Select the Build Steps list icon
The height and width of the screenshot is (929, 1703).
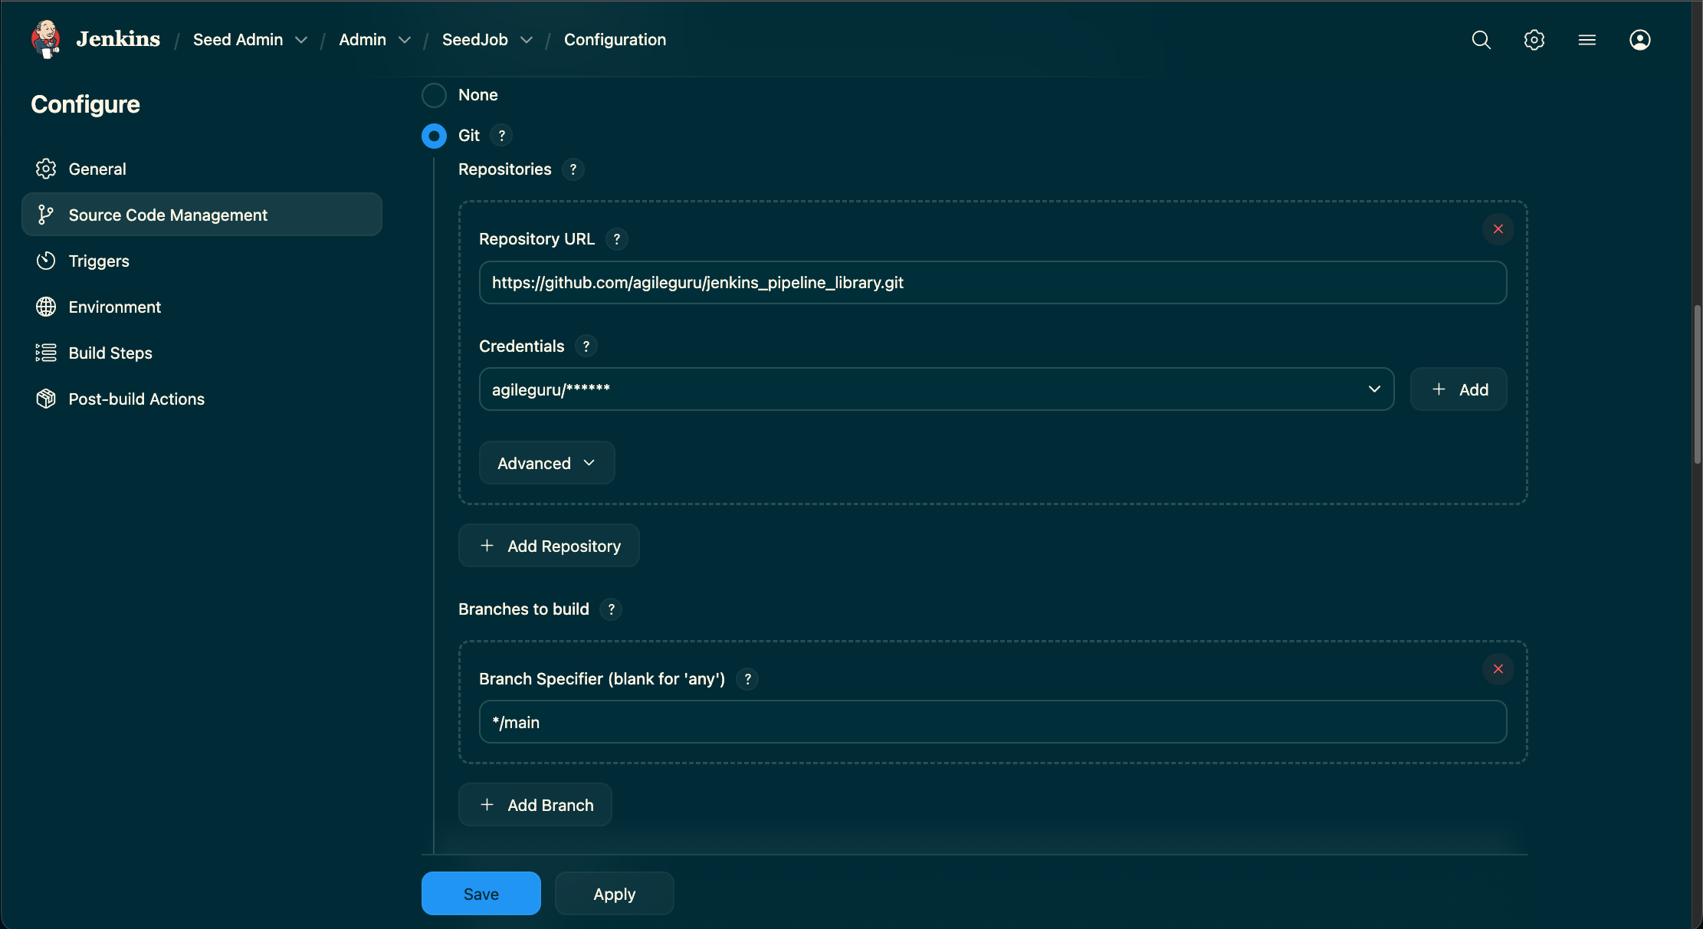(x=46, y=353)
